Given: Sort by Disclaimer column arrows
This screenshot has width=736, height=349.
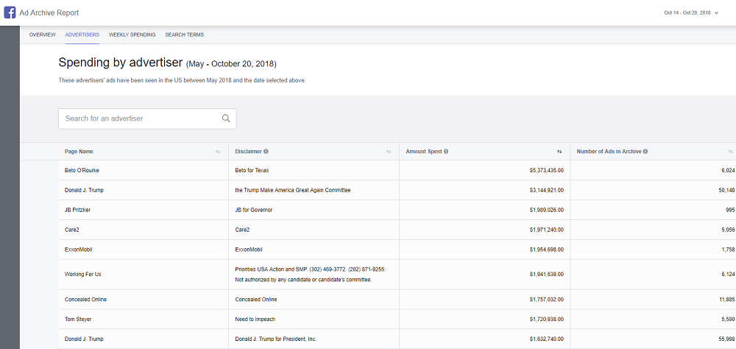Looking at the screenshot, I should 389,152.
